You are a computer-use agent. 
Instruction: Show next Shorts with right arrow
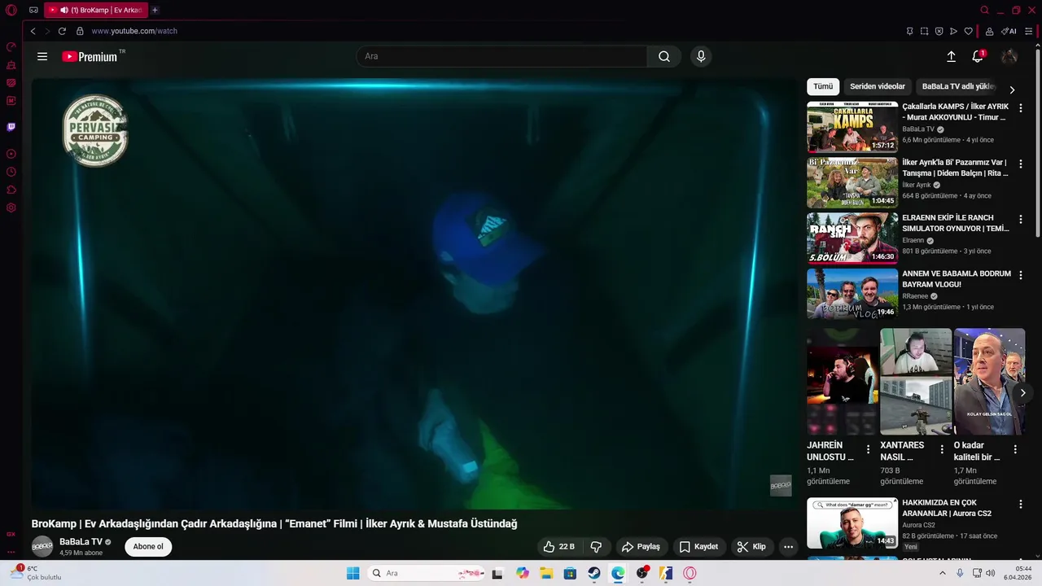pyautogui.click(x=1022, y=393)
